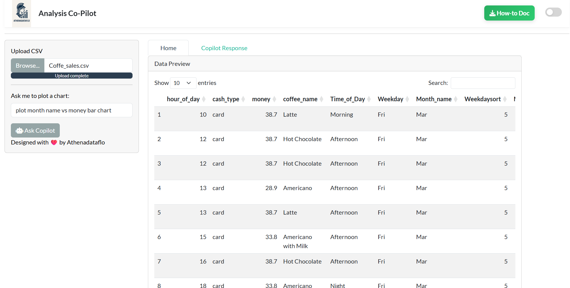Click Browse to upload a CSV
Image resolution: width=570 pixels, height=288 pixels.
coord(27,66)
